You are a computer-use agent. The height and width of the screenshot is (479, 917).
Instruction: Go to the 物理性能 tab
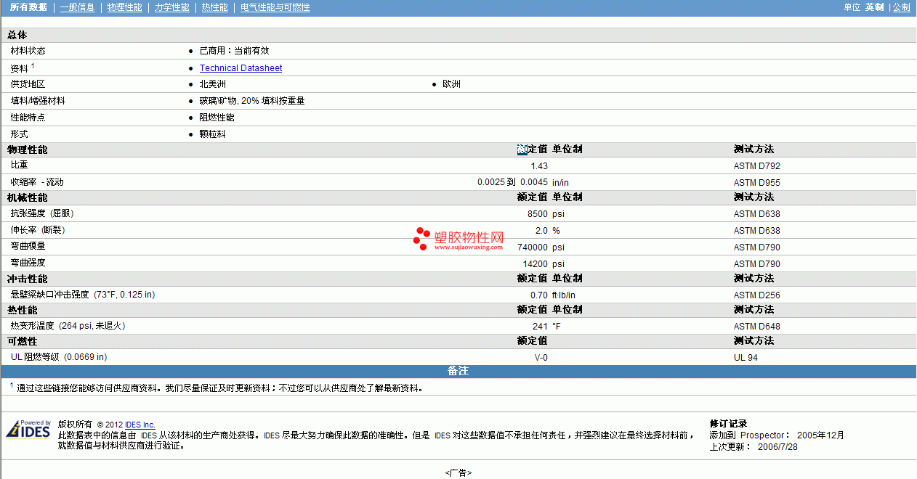(x=124, y=7)
